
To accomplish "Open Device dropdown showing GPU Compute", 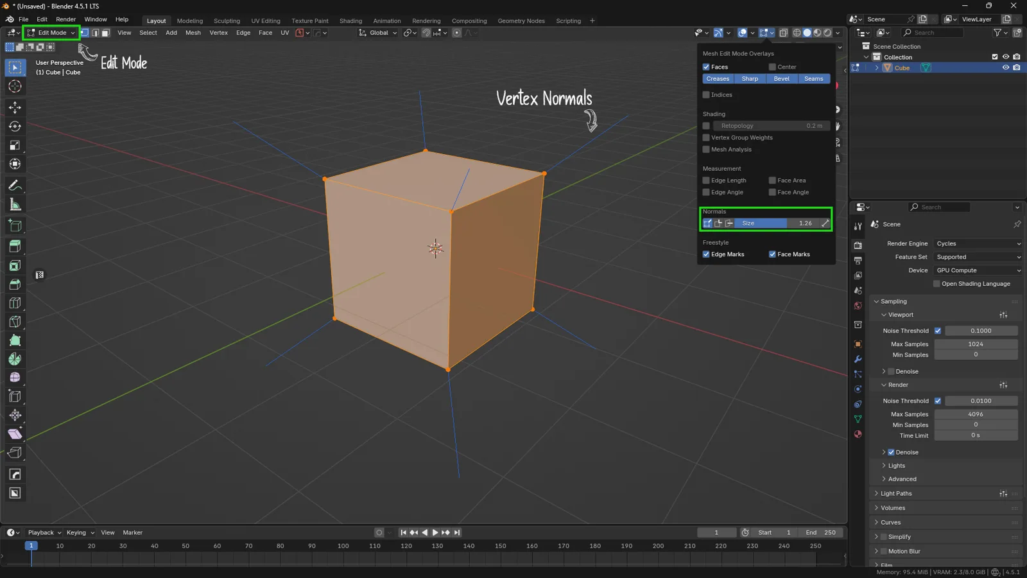I will tap(978, 270).
